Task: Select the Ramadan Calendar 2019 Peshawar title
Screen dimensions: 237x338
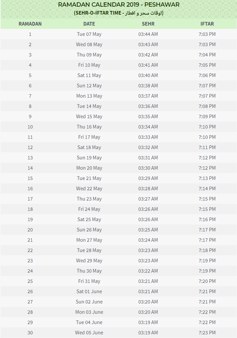Action: 119,5
